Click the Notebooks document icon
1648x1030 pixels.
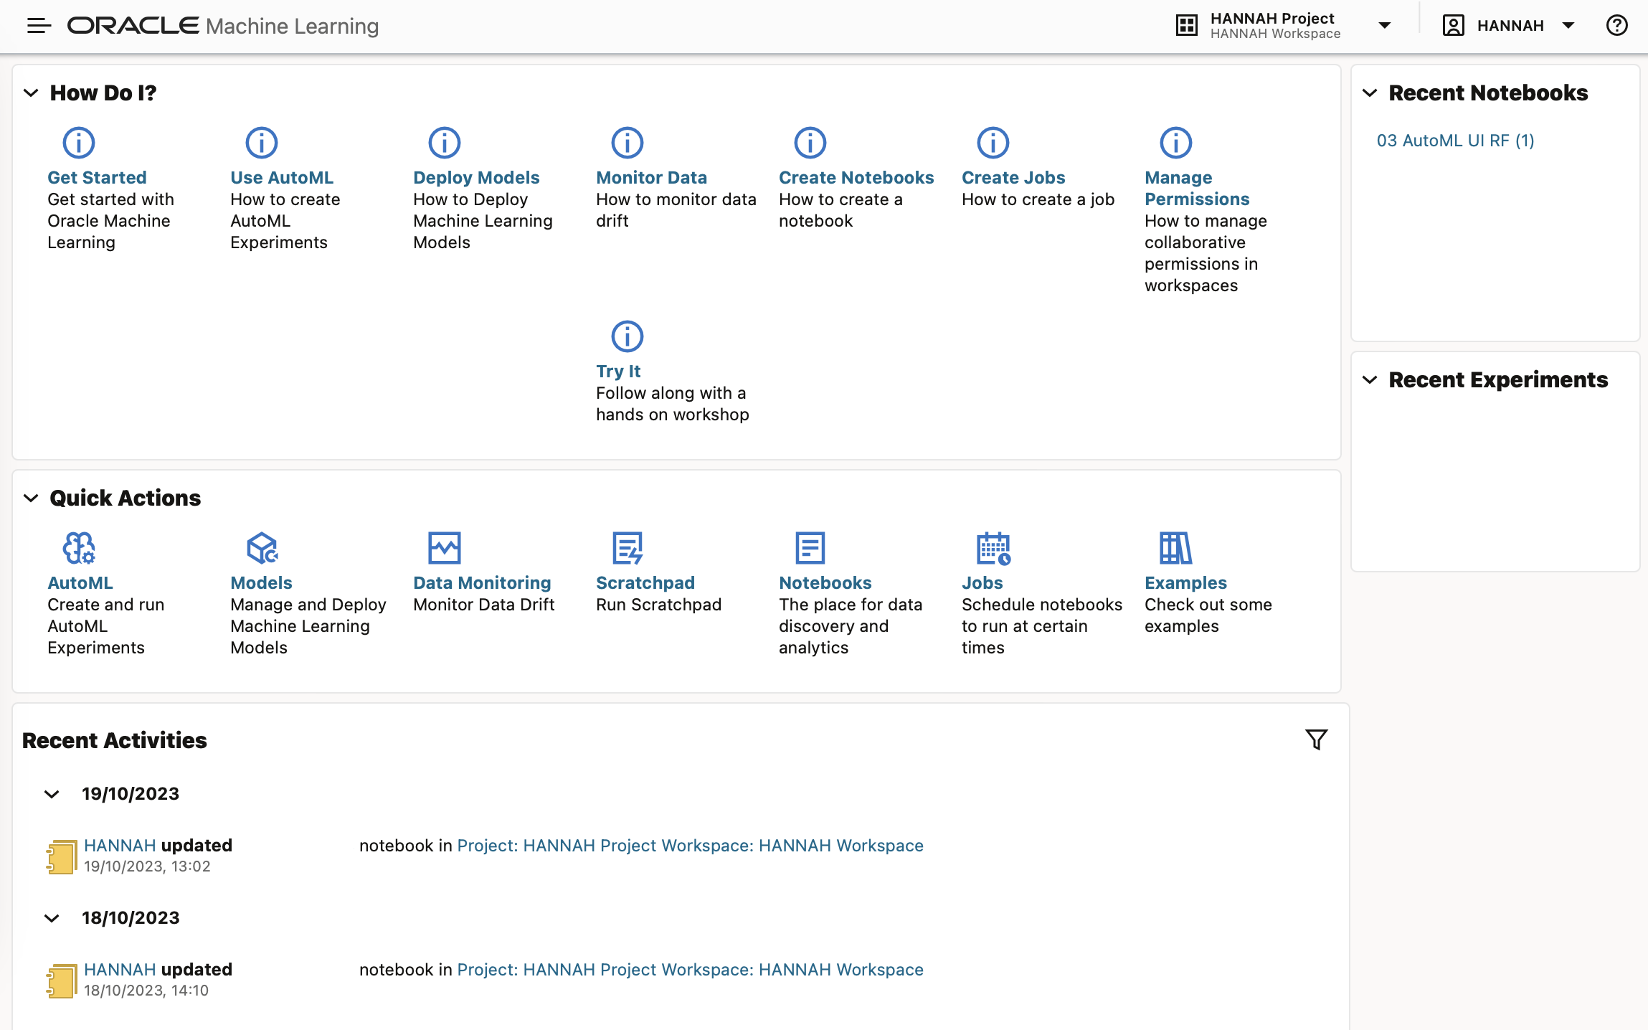[x=810, y=548]
